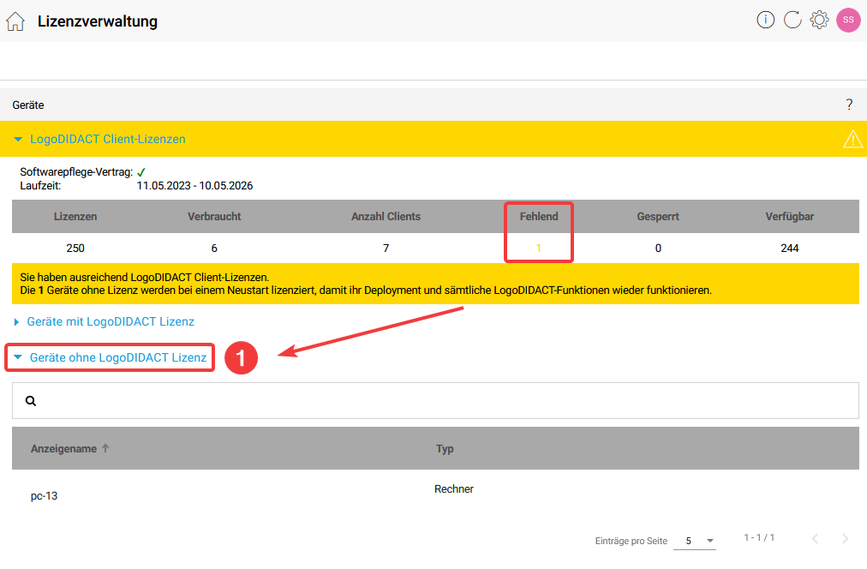Click the question mark help icon
This screenshot has width=867, height=569.
[x=849, y=105]
